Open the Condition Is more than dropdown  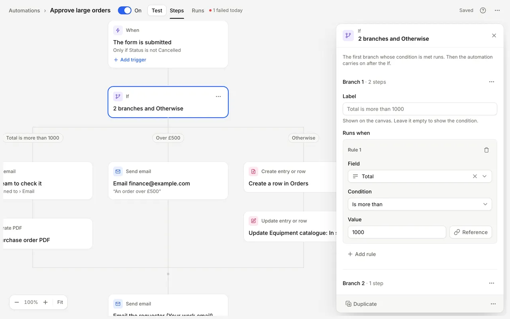(420, 204)
